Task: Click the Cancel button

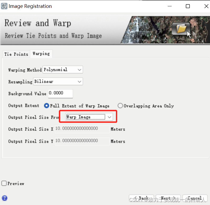Action: tap(195, 198)
